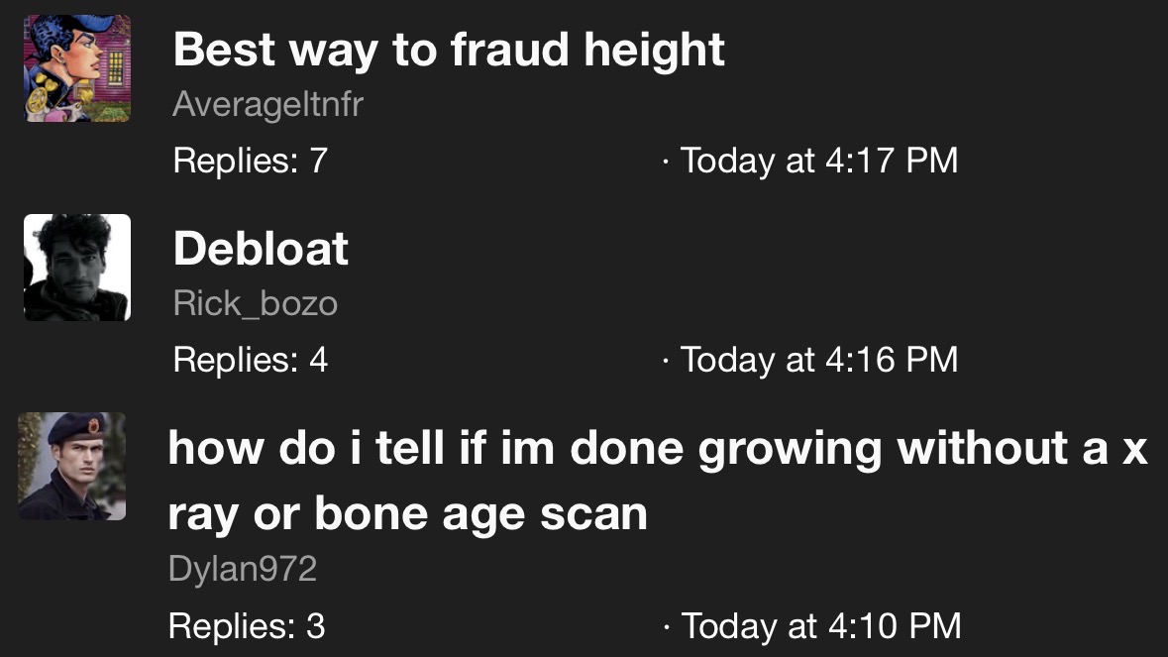Image resolution: width=1168 pixels, height=657 pixels.
Task: Click the 'Replies: 4' count
Action: tap(250, 359)
